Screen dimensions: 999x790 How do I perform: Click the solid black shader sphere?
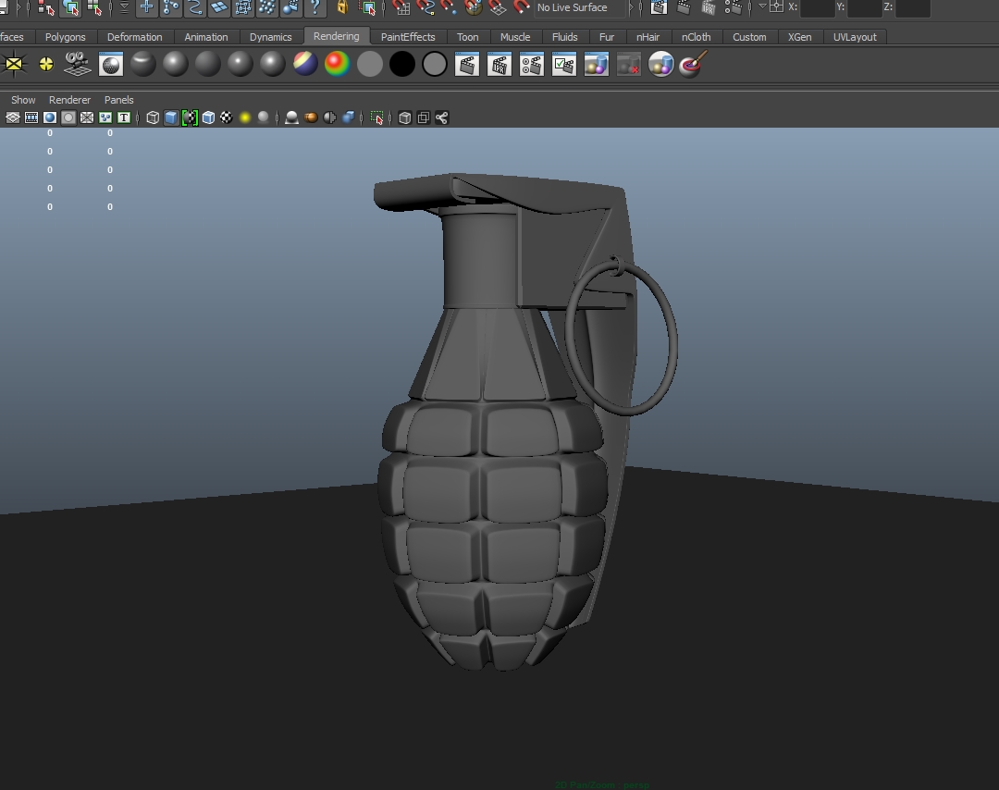click(x=402, y=65)
